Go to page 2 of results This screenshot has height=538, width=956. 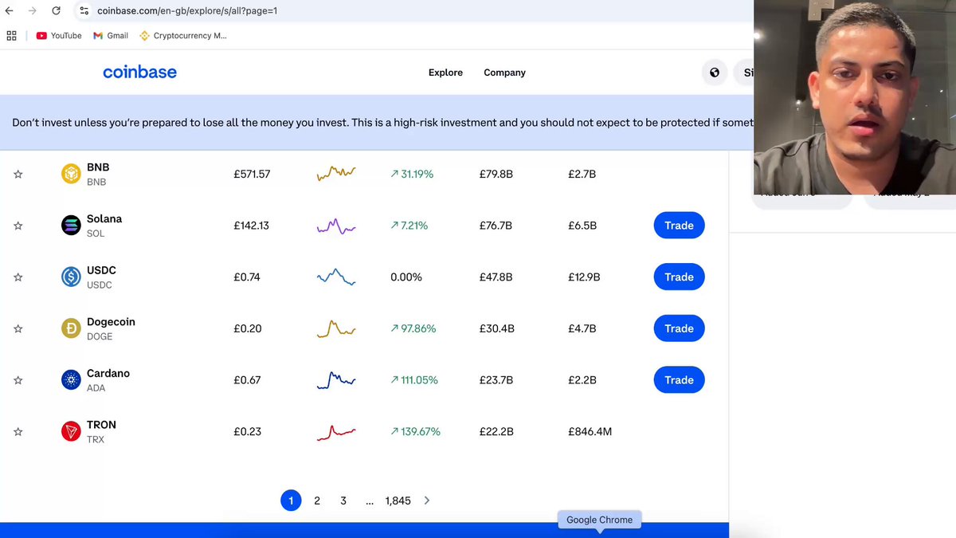point(317,501)
